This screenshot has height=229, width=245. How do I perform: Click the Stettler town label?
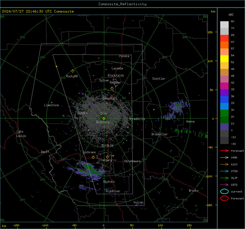(x=159, y=79)
